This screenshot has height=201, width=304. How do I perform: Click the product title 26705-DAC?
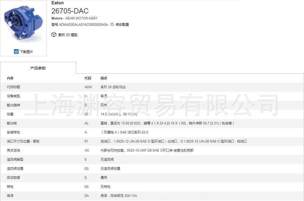point(70,11)
